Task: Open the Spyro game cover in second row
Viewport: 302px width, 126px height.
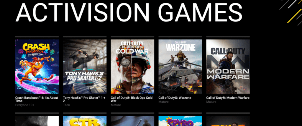Action: point(180,121)
